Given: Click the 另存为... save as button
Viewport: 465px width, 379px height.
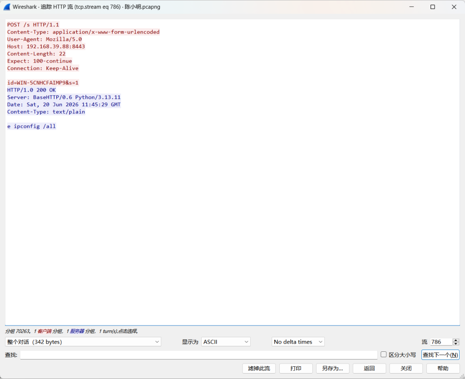Looking at the screenshot, I should (x=332, y=368).
